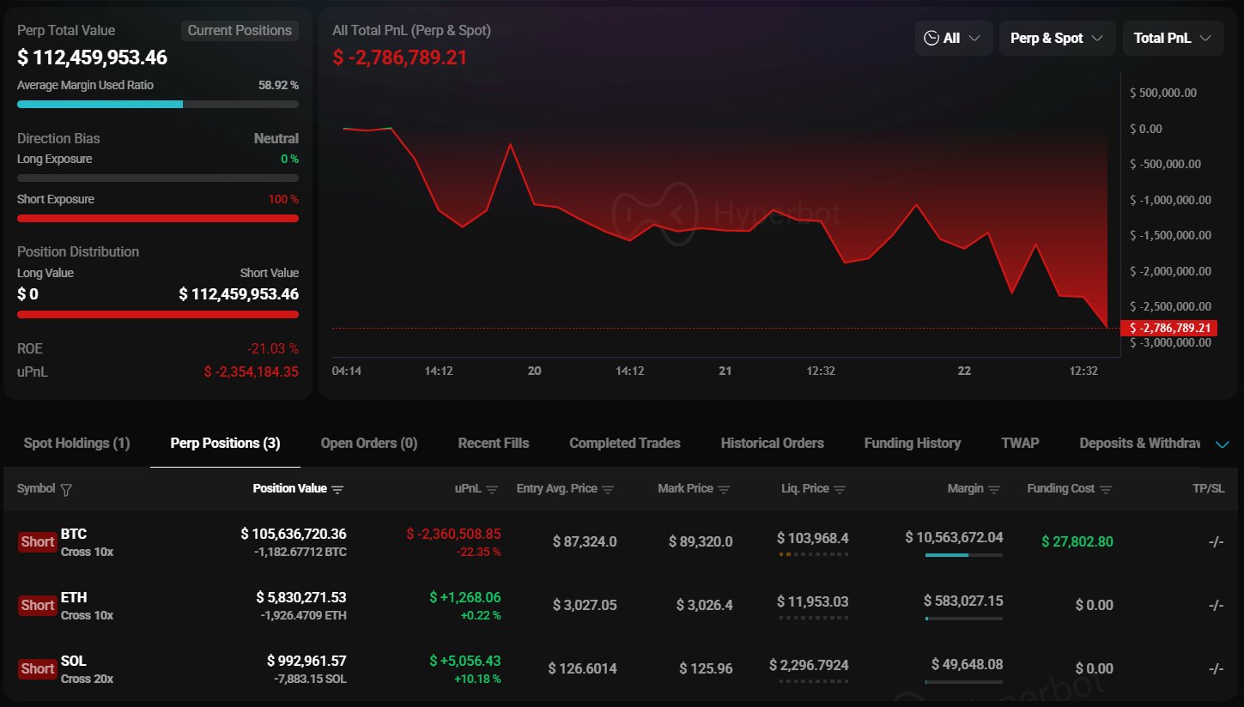Click the Current Positions button
This screenshot has height=707, width=1244.
[x=240, y=30]
